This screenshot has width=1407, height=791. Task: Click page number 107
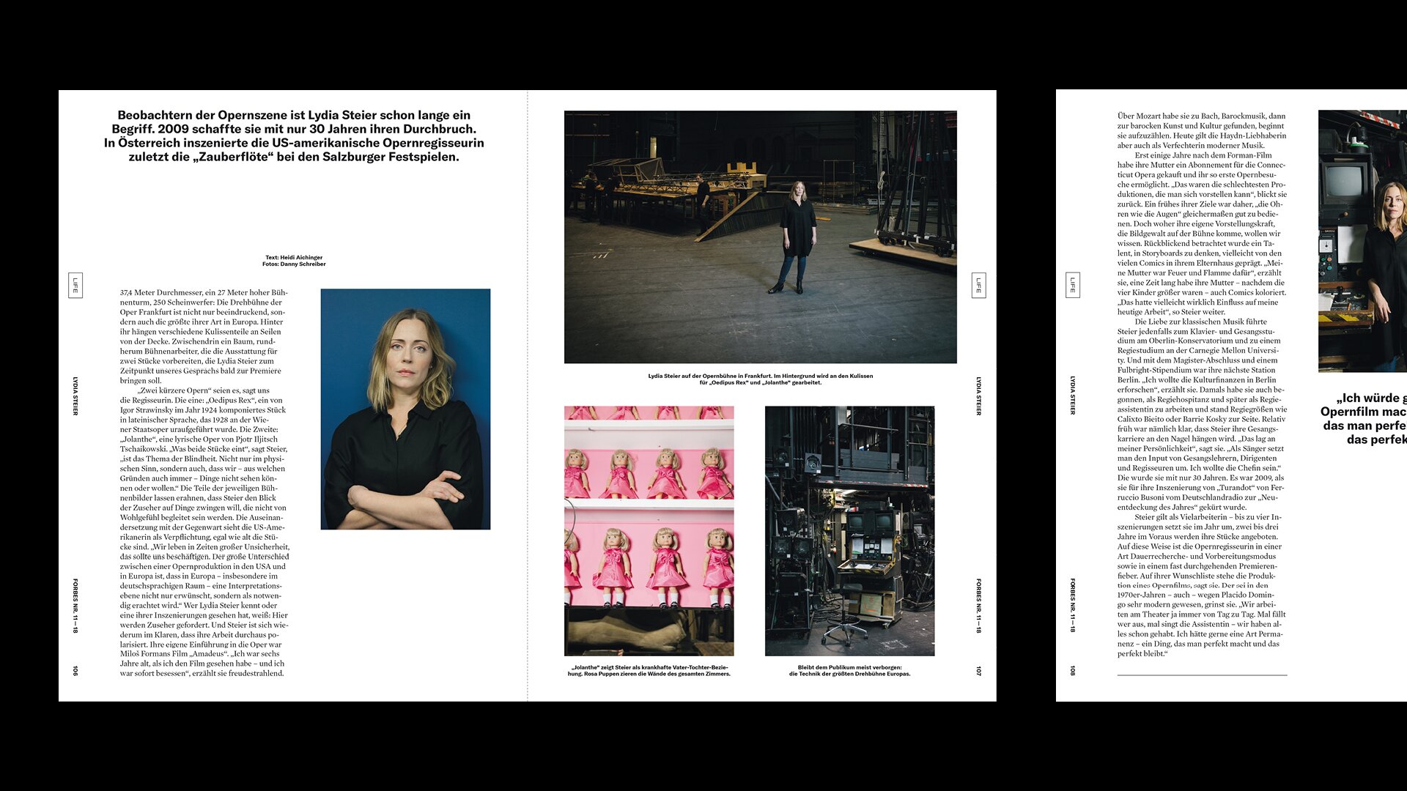click(978, 671)
